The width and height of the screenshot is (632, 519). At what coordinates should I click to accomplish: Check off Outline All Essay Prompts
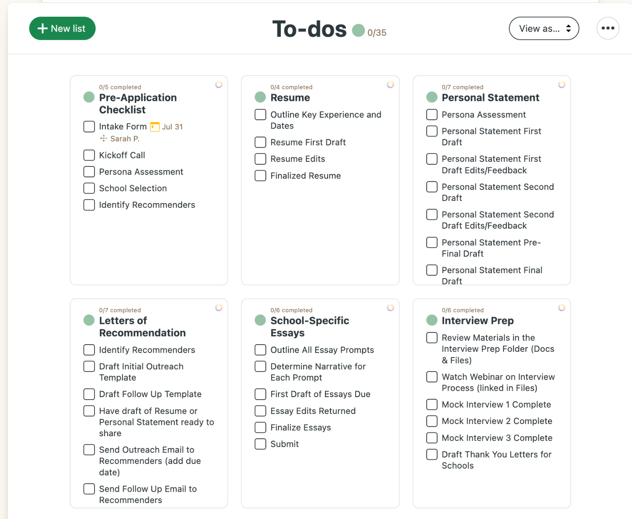(x=260, y=350)
